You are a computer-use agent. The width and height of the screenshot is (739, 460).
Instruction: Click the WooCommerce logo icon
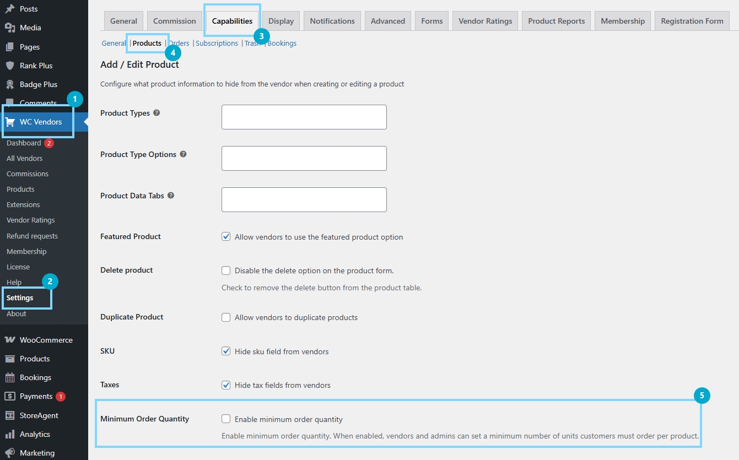[x=10, y=340]
